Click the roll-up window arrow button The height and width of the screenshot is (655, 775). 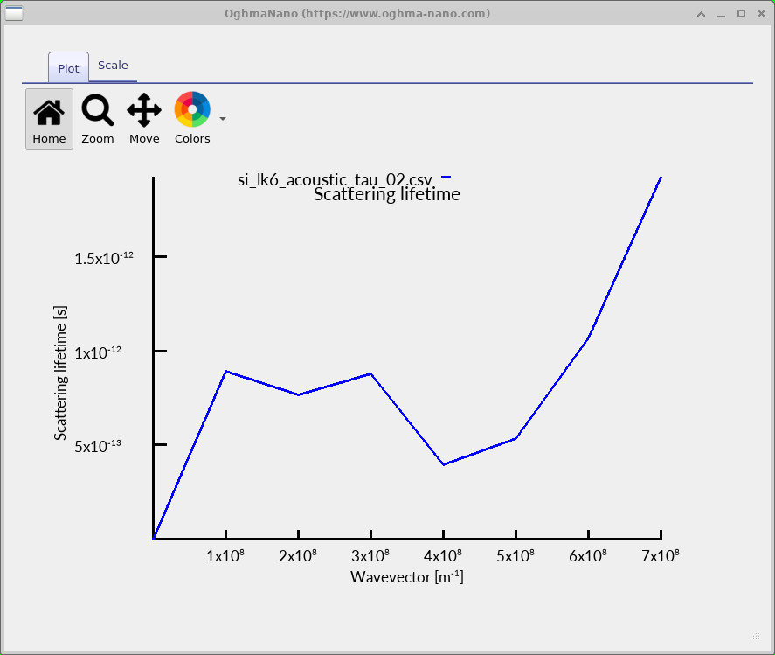(x=701, y=14)
